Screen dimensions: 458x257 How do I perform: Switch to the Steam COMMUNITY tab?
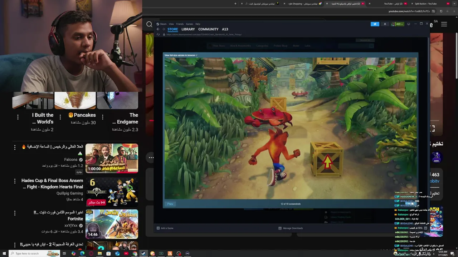tap(208, 29)
